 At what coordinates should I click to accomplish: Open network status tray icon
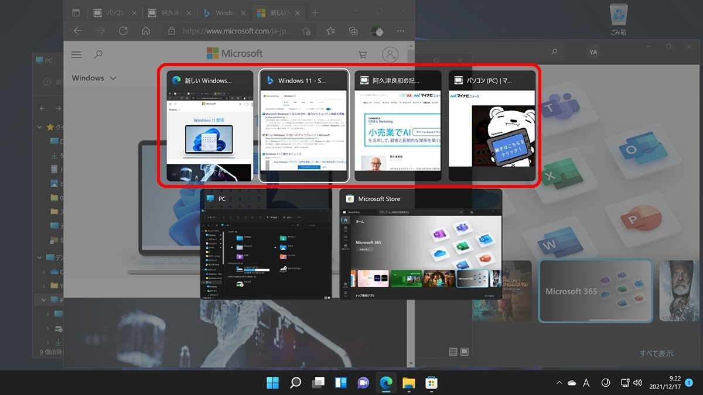(625, 383)
